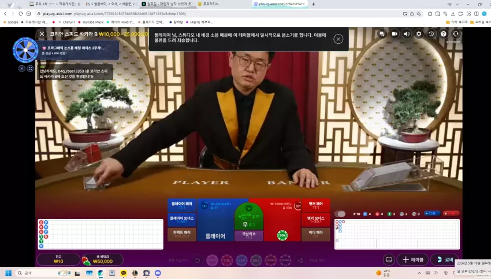Viewport: 491px width, 279px height.
Task: Close the promotion widget with small X
Action: click(x=21, y=69)
